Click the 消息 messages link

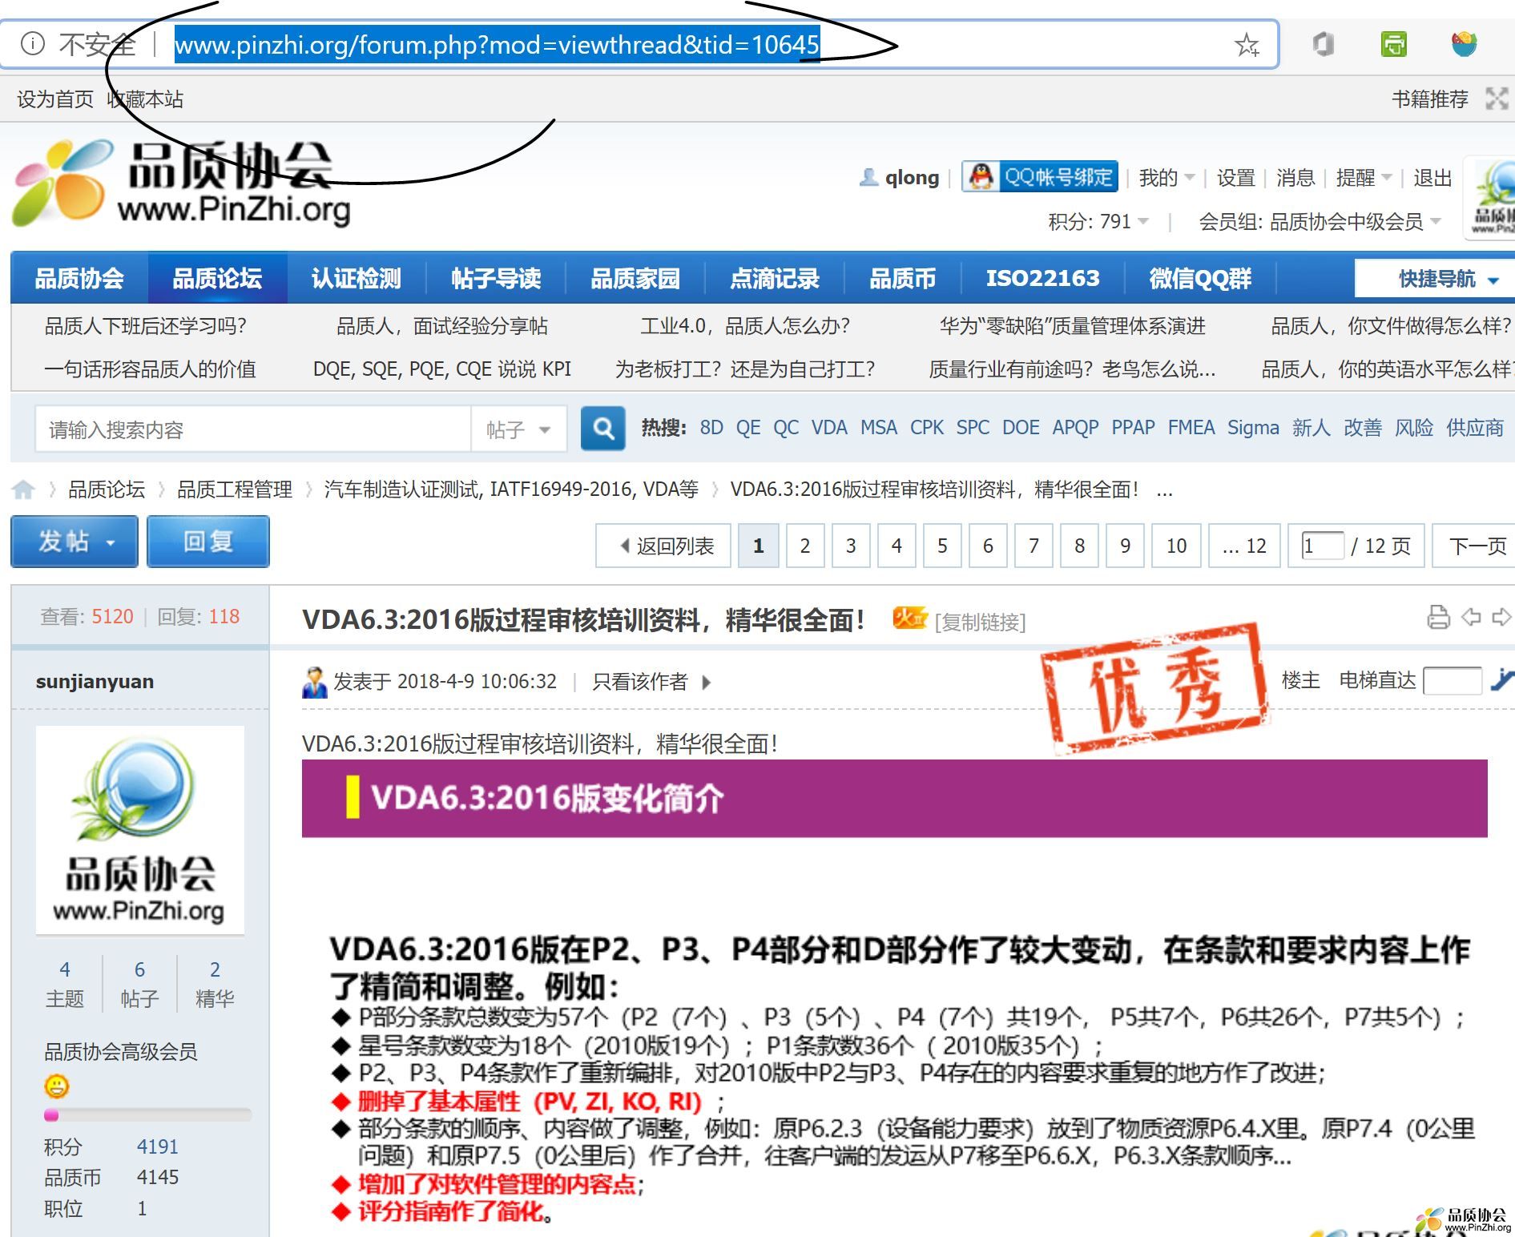(1295, 177)
